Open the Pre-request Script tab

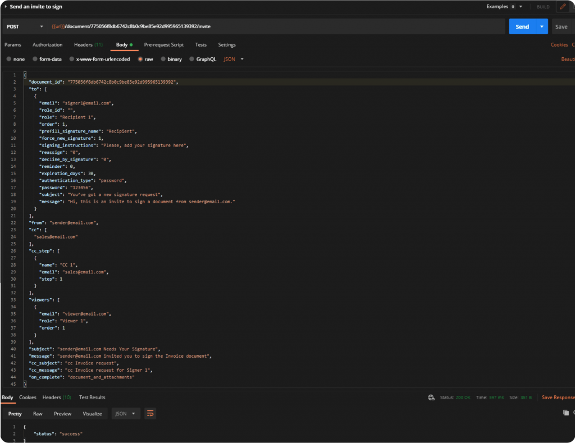(x=163, y=45)
